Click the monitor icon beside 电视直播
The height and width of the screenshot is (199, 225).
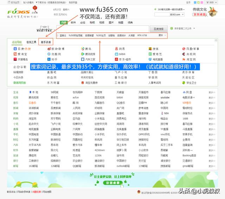click(150, 59)
